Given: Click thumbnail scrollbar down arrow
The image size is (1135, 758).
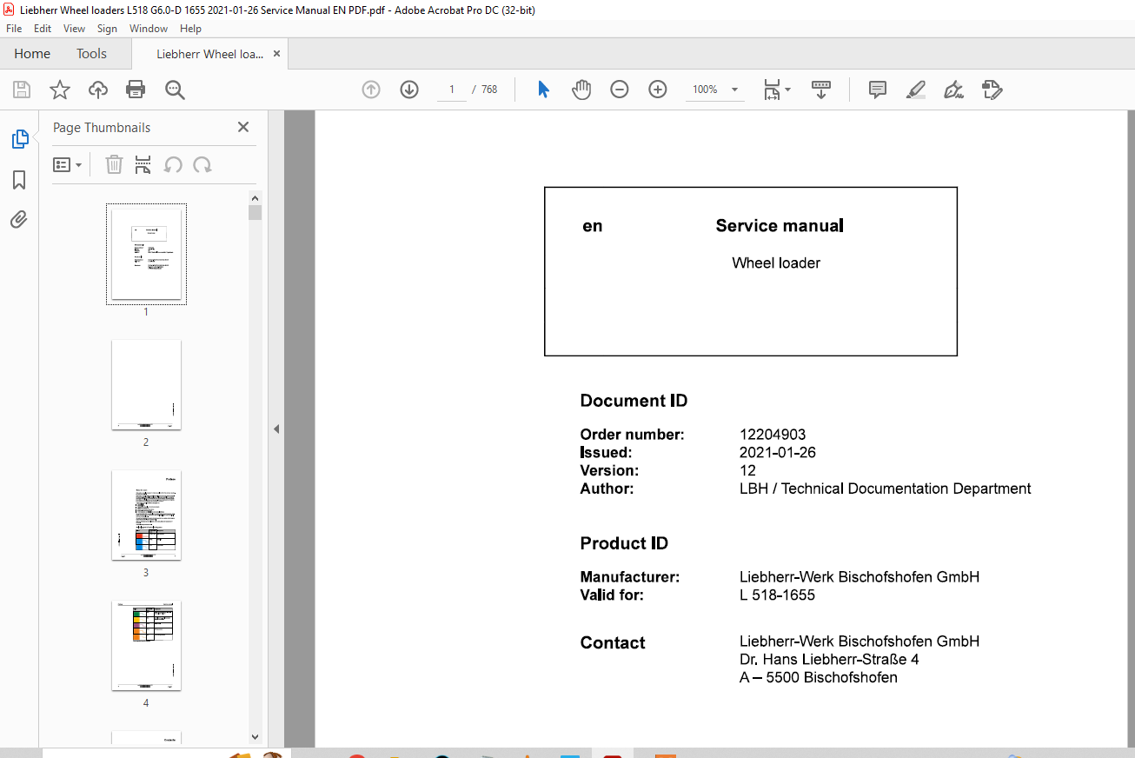Looking at the screenshot, I should pos(255,736).
